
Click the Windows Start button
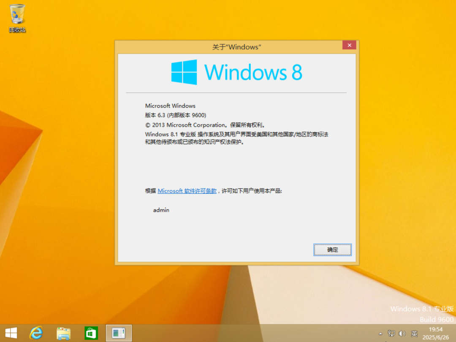tap(11, 333)
